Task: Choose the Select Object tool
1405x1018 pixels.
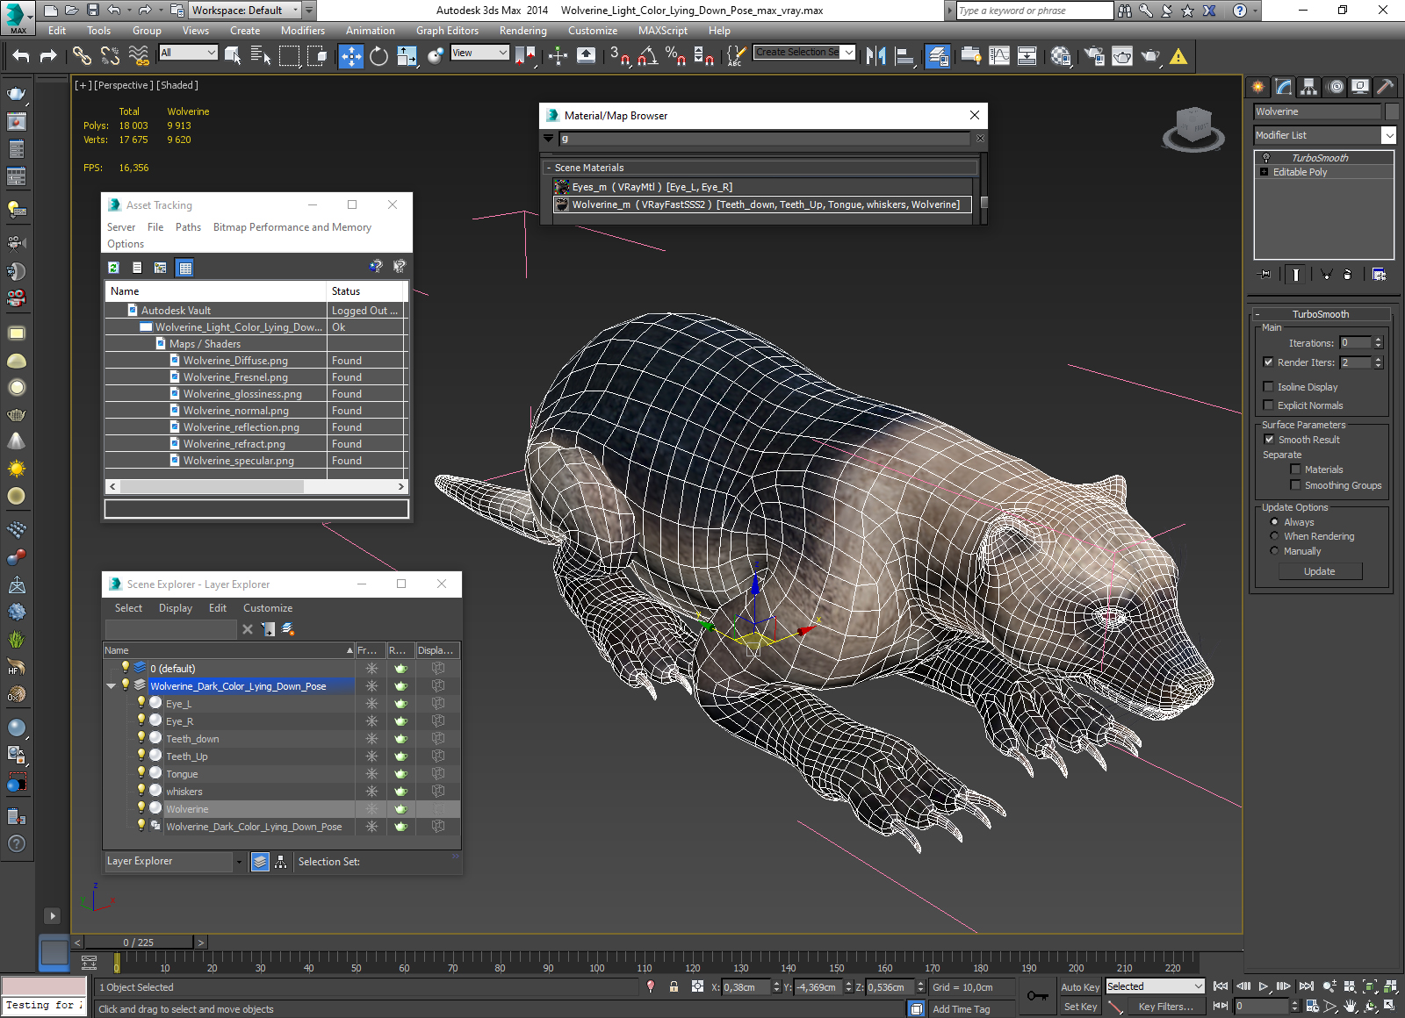Action: tap(233, 55)
